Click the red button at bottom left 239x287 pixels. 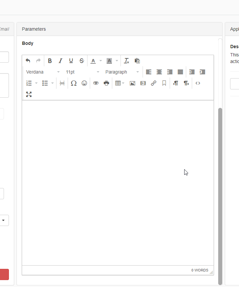click(4, 274)
